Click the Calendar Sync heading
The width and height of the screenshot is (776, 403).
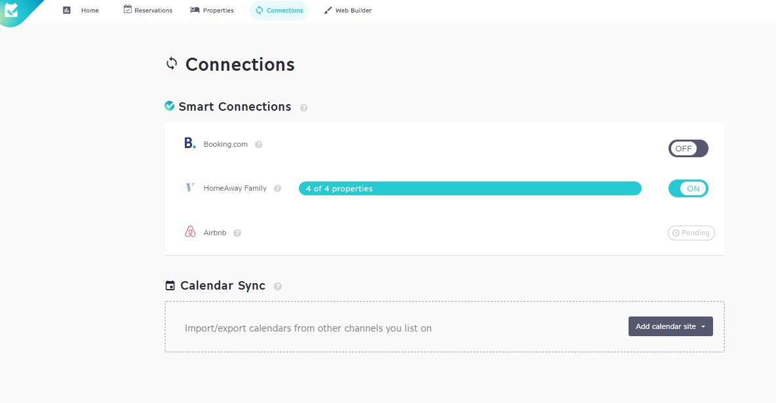point(223,286)
